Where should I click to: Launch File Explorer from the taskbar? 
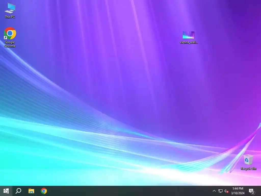tap(31, 191)
